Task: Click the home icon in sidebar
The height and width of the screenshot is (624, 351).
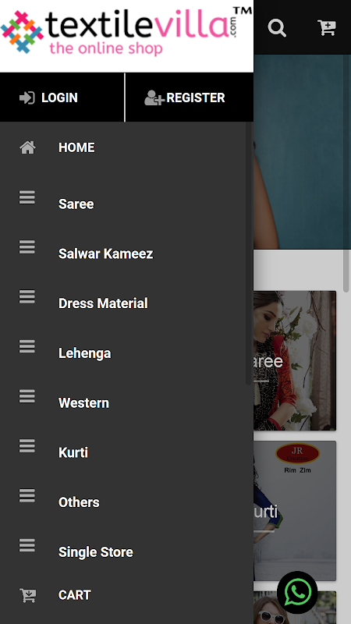Action: point(27,147)
